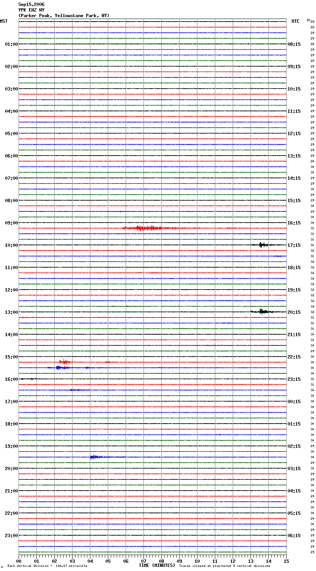Select the 04:00 MST time label
This screenshot has height=571, width=316.
pyautogui.click(x=12, y=111)
